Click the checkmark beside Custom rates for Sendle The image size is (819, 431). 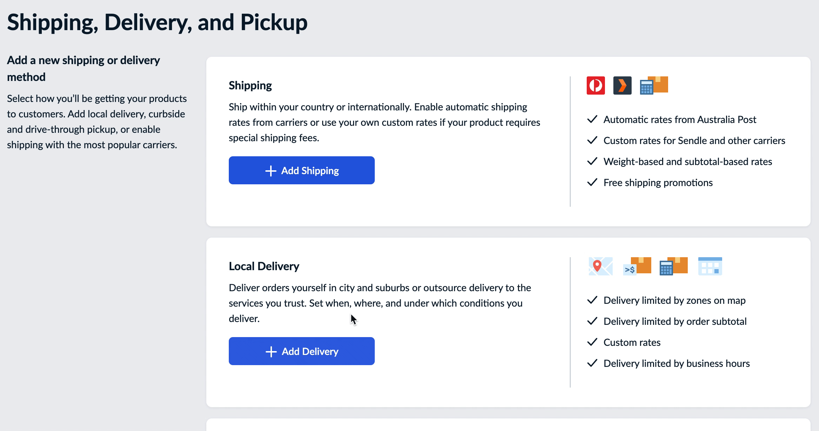point(592,141)
